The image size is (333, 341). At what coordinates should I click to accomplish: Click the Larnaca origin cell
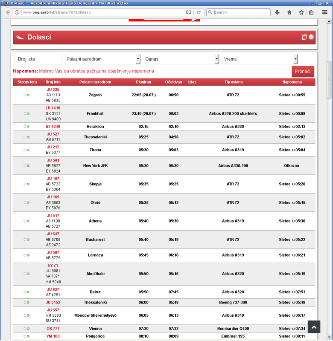(x=95, y=255)
